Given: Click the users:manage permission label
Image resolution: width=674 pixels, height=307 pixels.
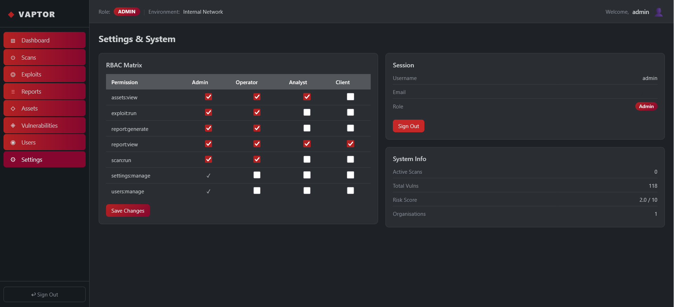Looking at the screenshot, I should pos(128,192).
